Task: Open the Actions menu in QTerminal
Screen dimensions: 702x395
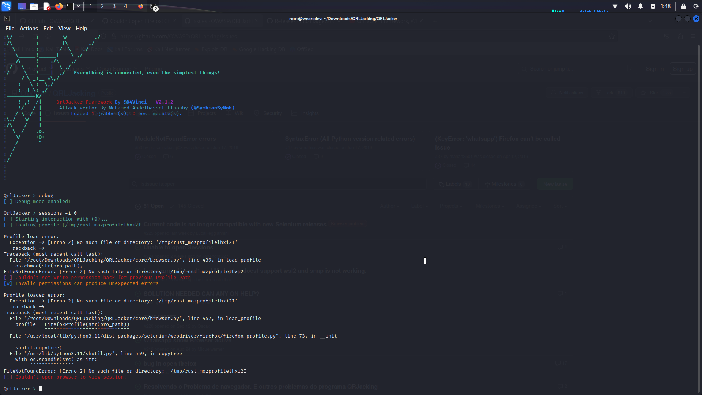Action: click(28, 29)
